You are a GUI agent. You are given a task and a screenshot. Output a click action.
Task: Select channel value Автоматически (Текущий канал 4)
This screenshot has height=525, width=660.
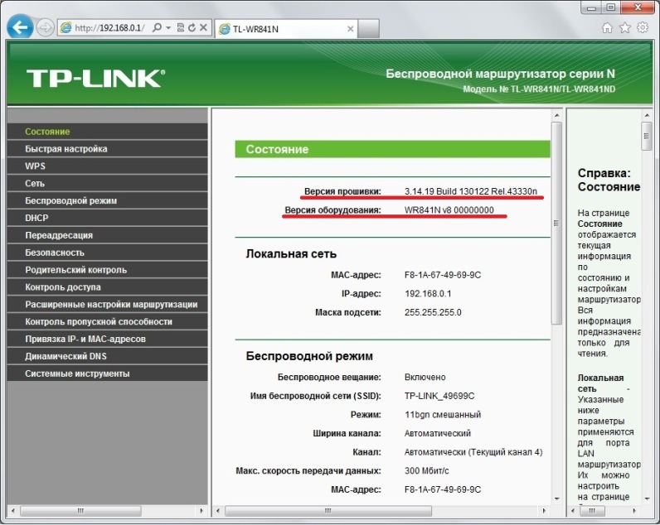(x=473, y=452)
